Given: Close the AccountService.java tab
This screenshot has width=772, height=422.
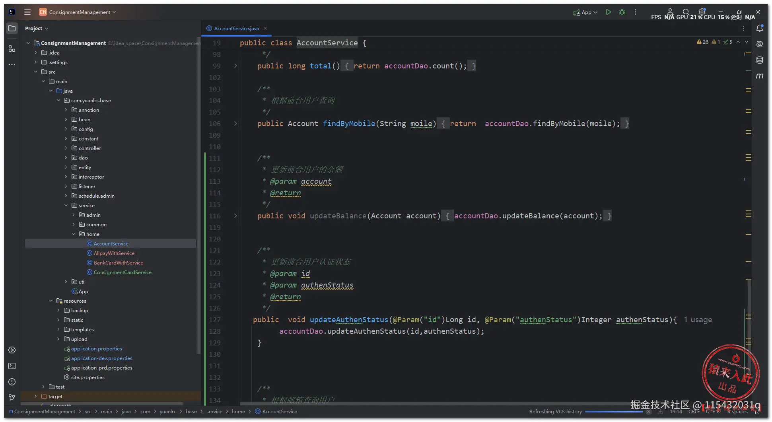Looking at the screenshot, I should coord(265,28).
